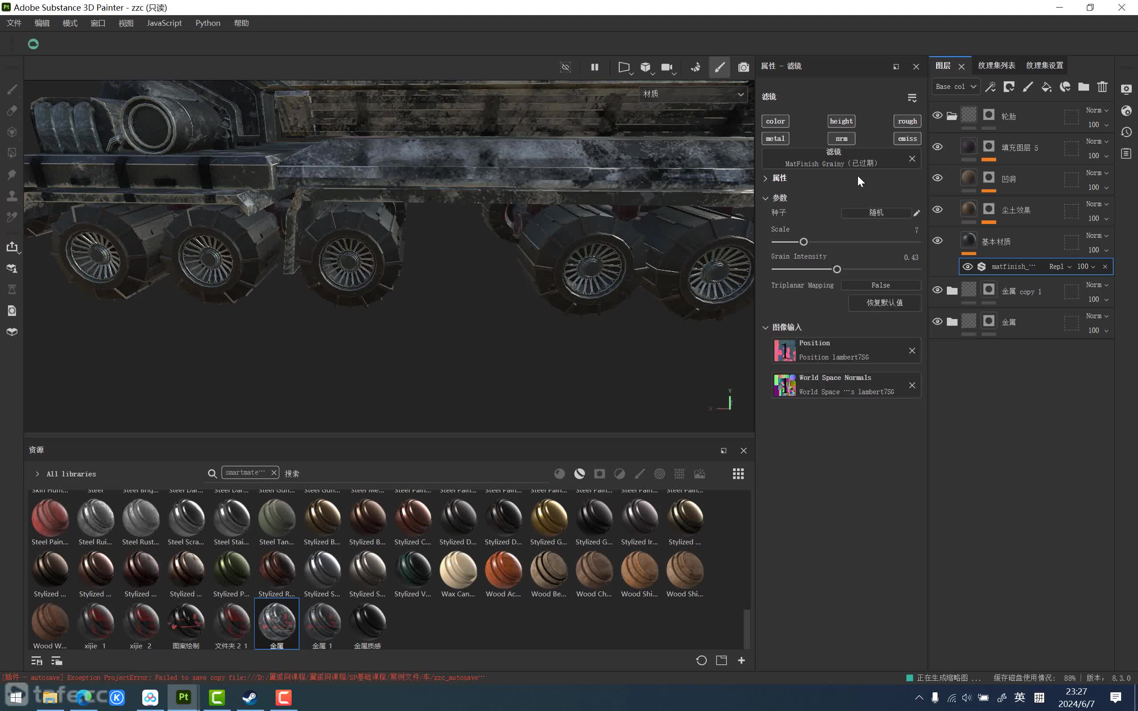
Task: Toggle the color channel for the filter
Action: pos(775,121)
